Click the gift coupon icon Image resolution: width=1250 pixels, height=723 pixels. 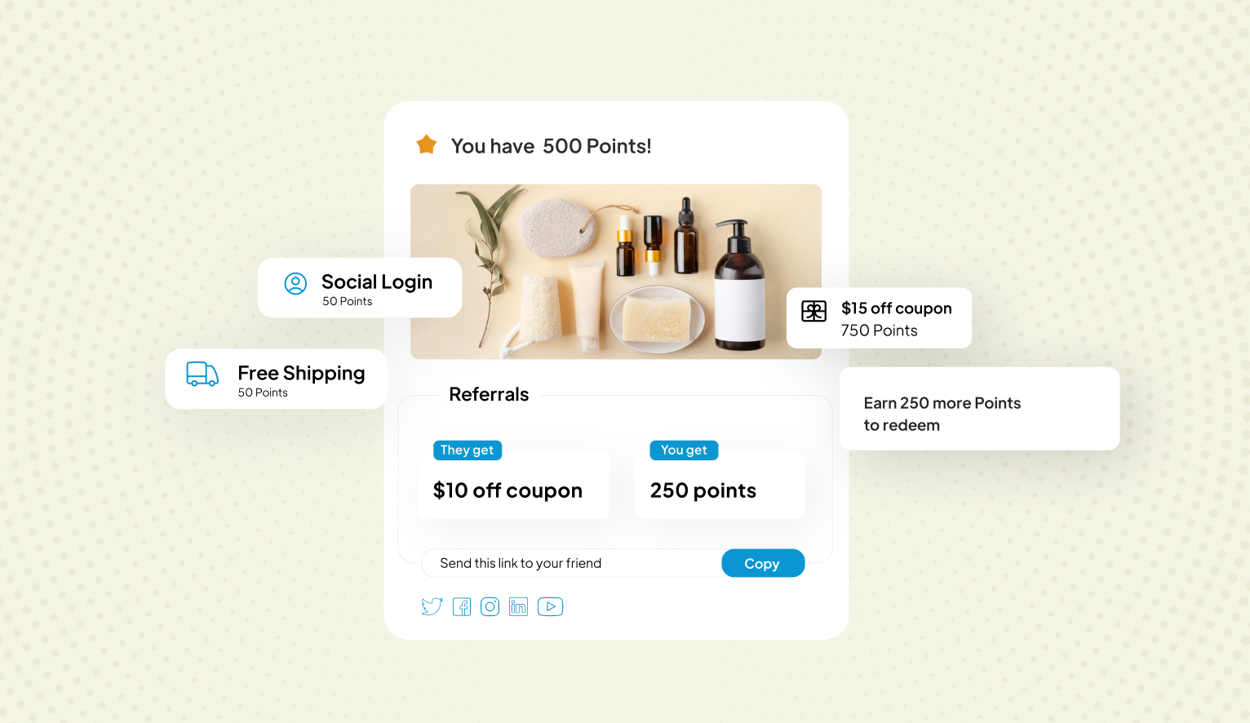pyautogui.click(x=813, y=311)
